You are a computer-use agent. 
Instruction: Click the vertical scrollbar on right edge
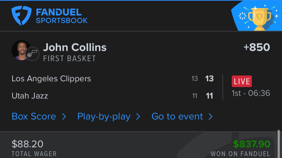(278, 144)
